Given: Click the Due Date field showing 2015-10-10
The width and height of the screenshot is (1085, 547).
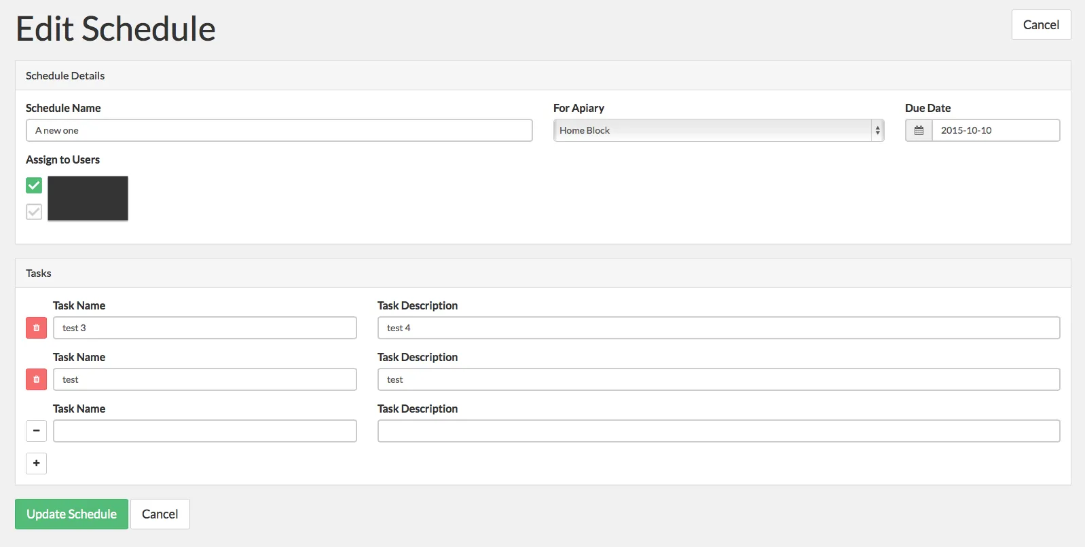Looking at the screenshot, I should (x=995, y=130).
